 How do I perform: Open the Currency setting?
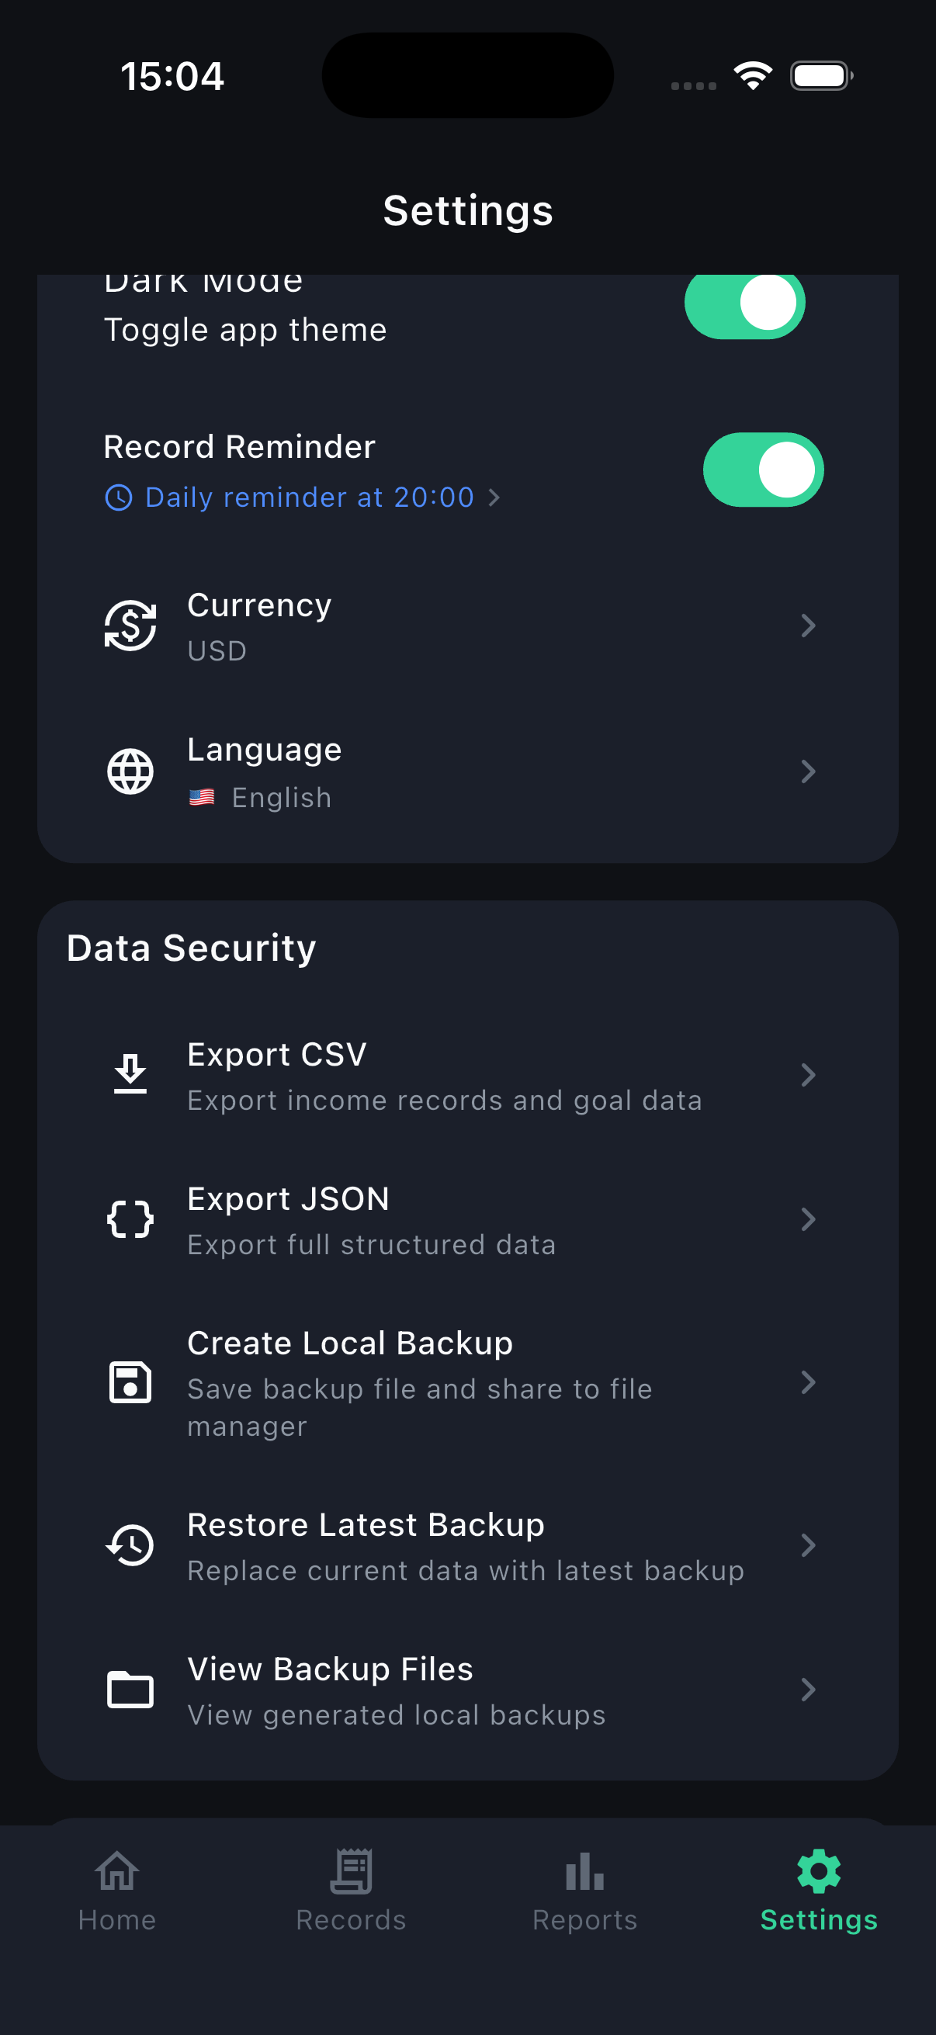(467, 626)
